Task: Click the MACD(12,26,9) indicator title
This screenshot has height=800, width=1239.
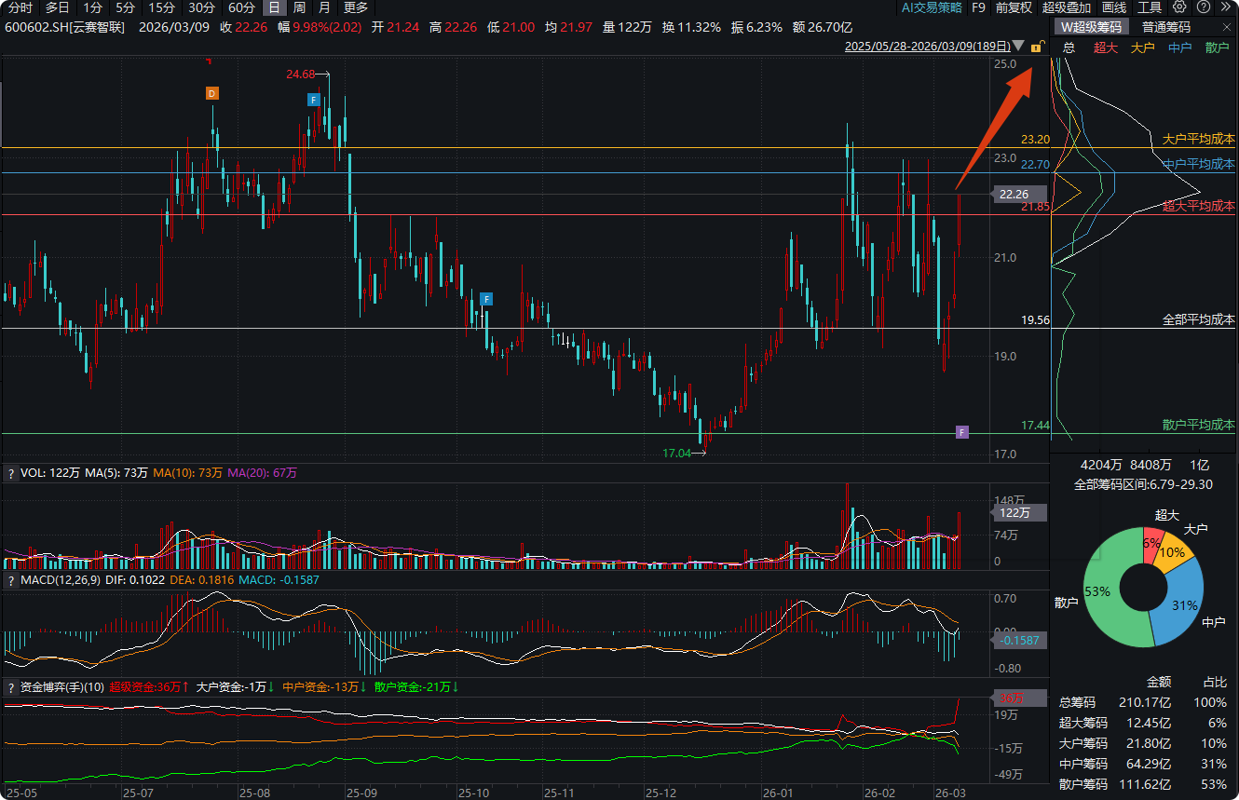Action: click(61, 580)
